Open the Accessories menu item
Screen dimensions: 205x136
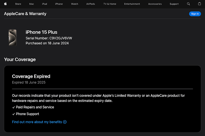pos(155,4)
